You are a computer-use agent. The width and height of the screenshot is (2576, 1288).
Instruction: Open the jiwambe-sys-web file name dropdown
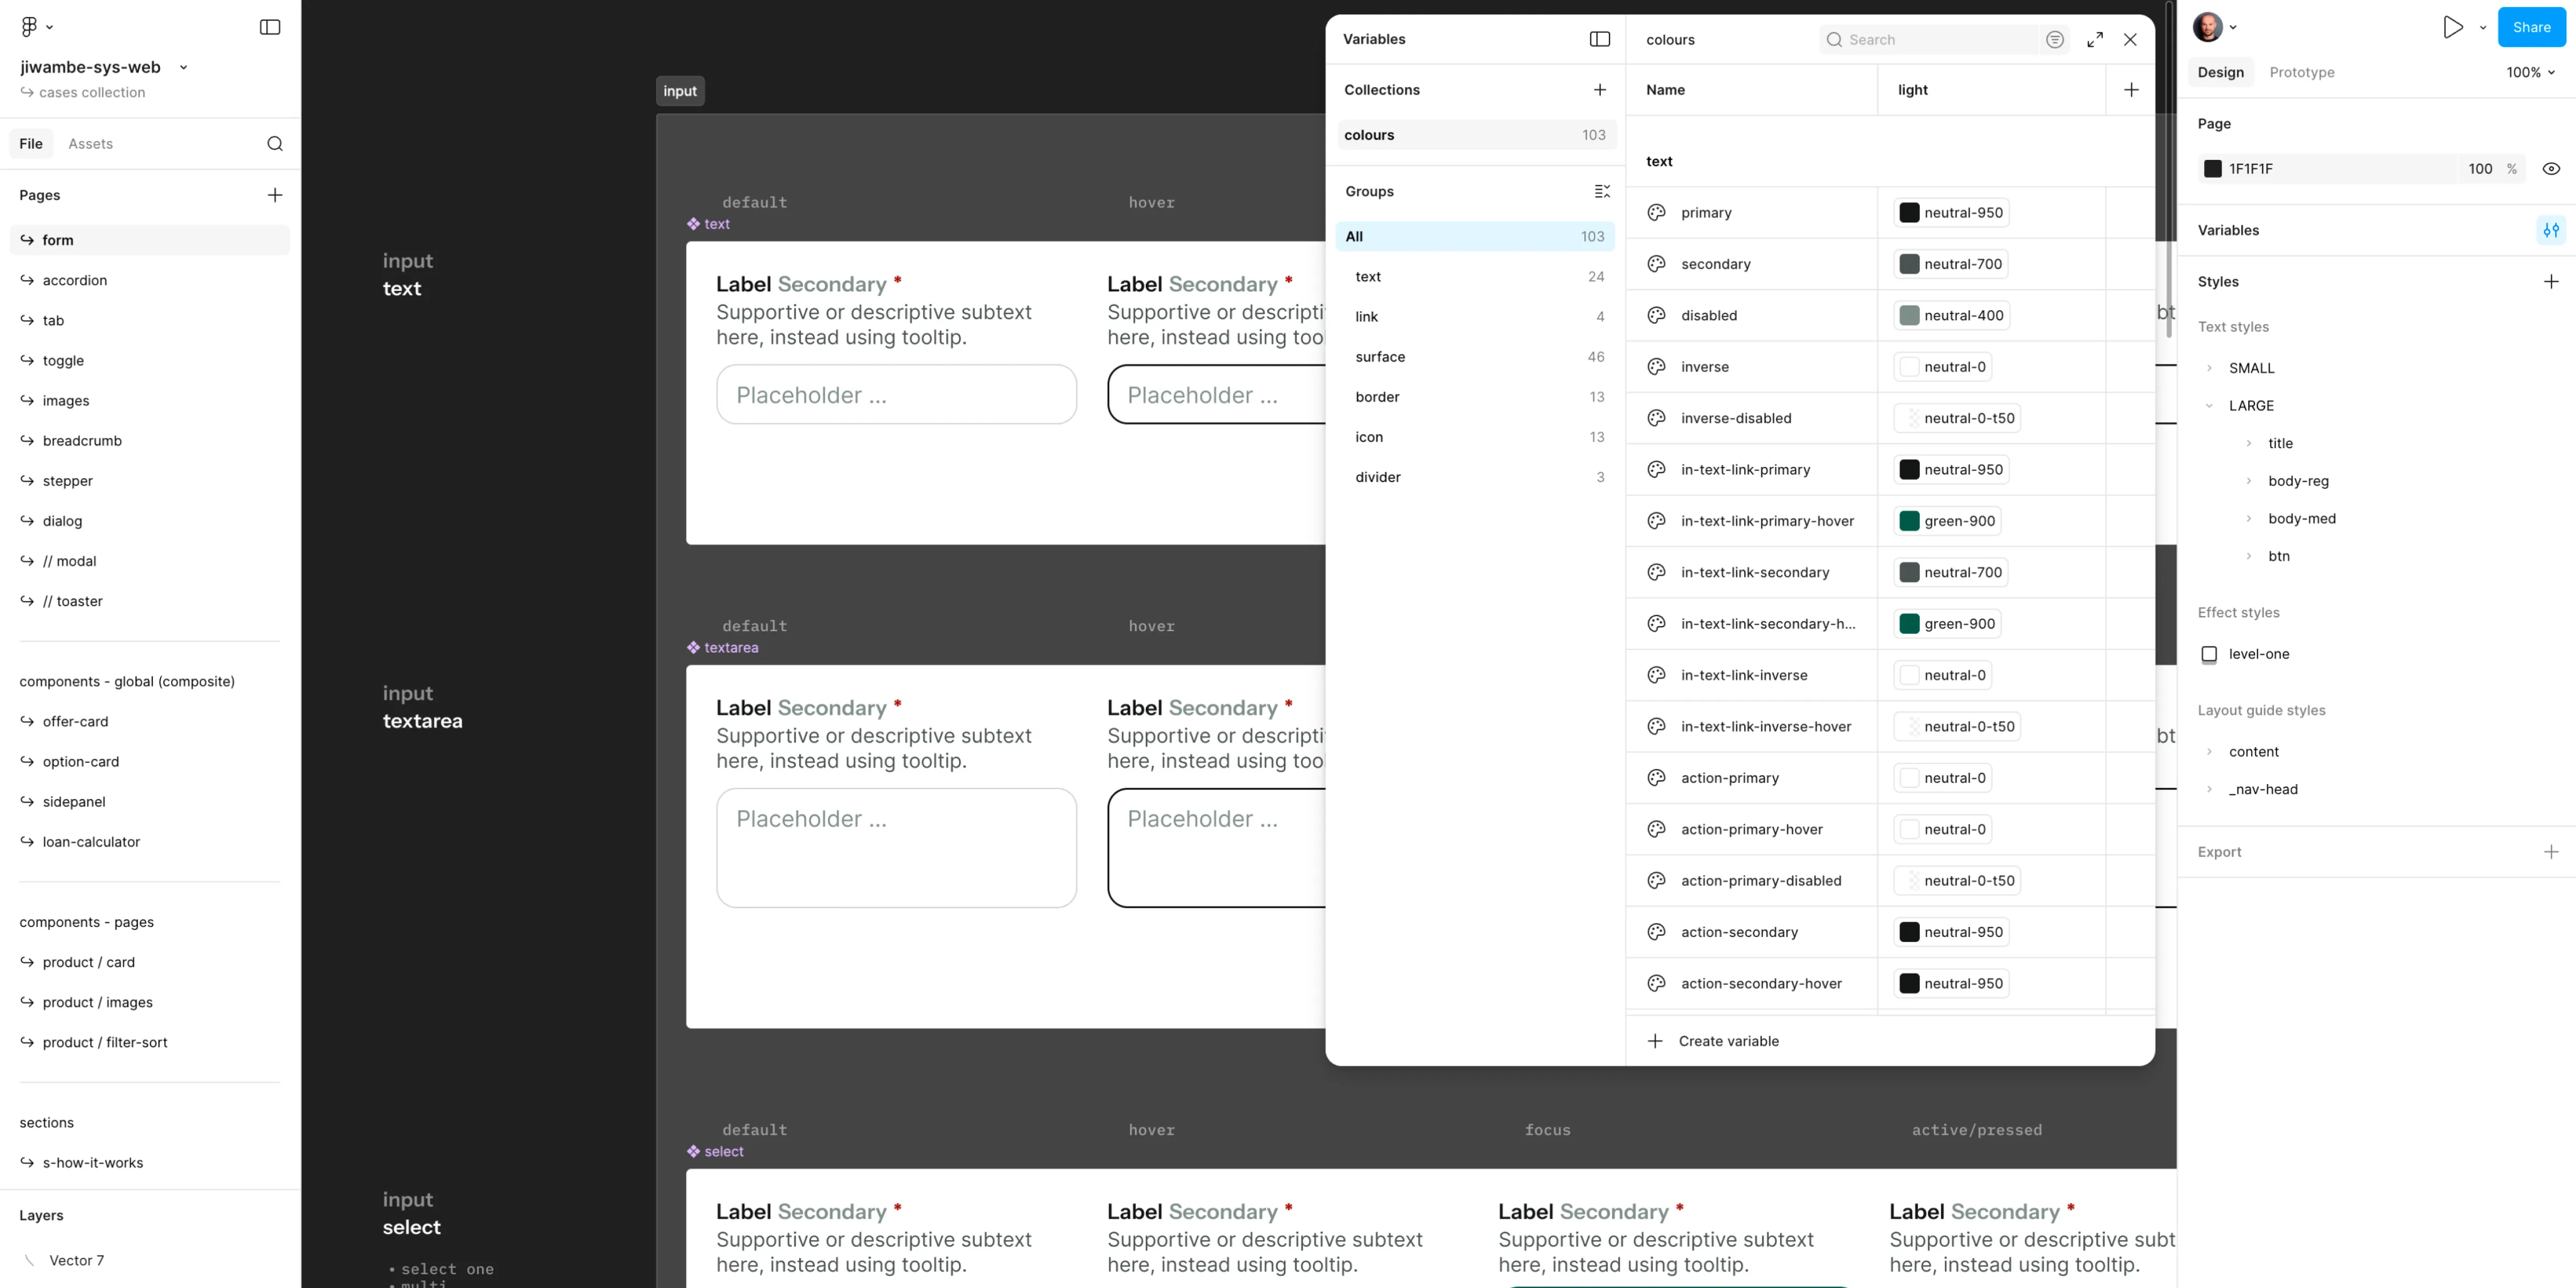(183, 67)
